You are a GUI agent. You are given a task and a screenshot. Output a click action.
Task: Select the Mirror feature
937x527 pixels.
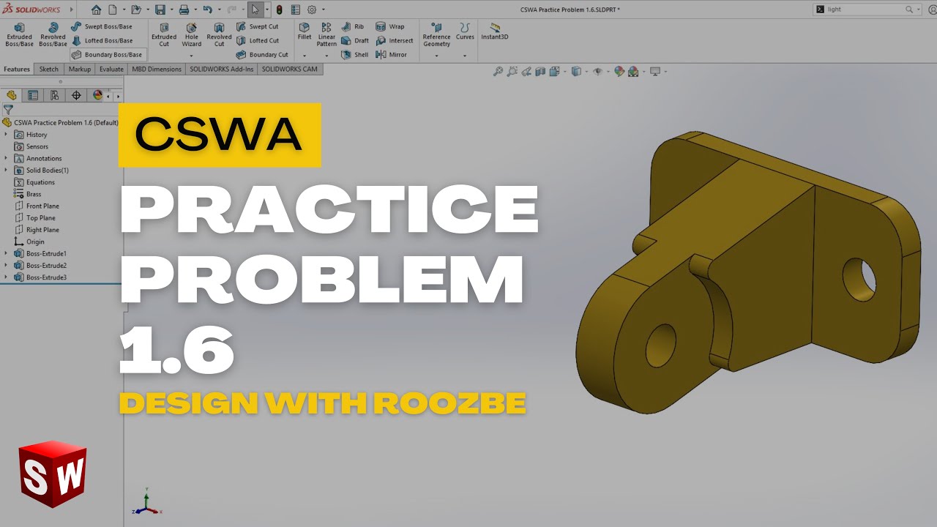pos(392,54)
